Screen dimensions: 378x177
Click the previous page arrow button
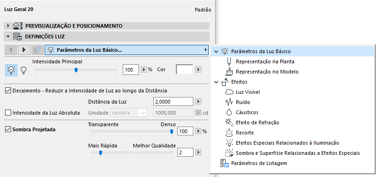tap(11, 50)
